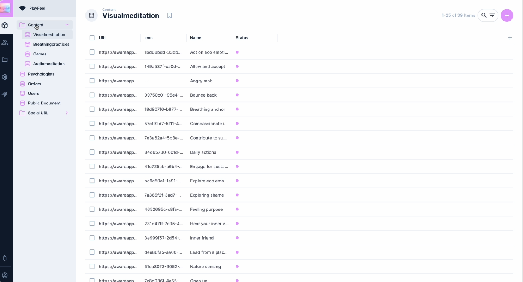Go to the Psychologists collection
Screen dimensions: 523x282
[41, 74]
